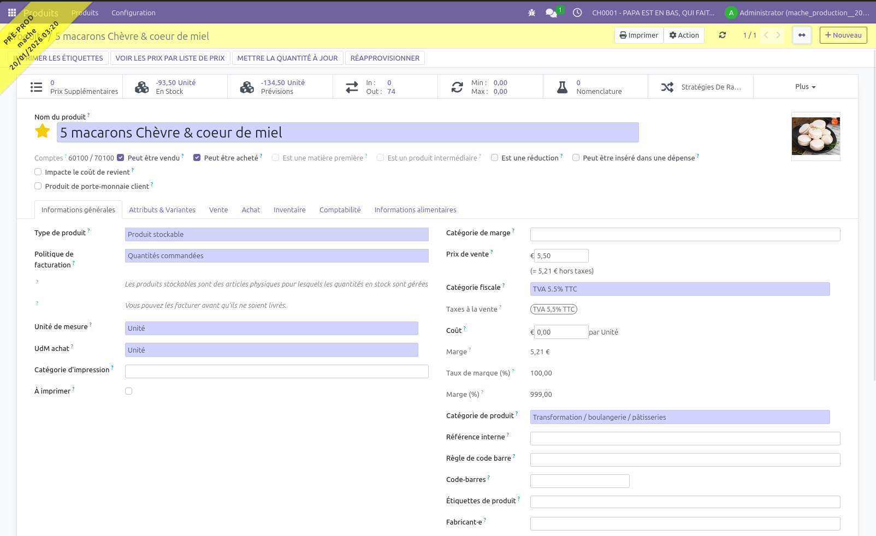Open the apps grid menu icon

click(x=11, y=13)
